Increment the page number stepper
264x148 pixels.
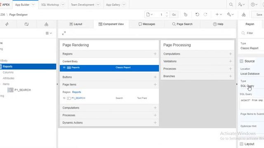(x=167, y=13)
